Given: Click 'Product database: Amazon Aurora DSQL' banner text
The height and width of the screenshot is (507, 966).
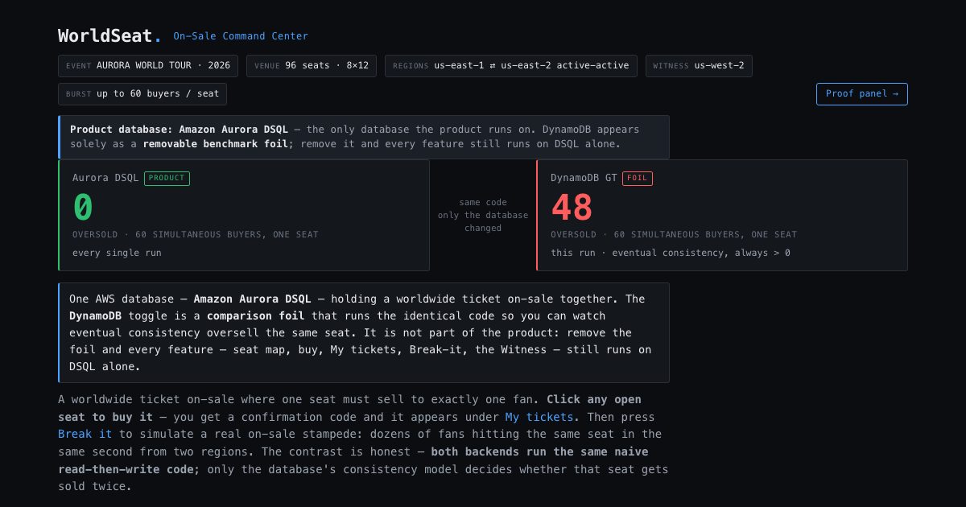Looking at the screenshot, I should pyautogui.click(x=179, y=130).
